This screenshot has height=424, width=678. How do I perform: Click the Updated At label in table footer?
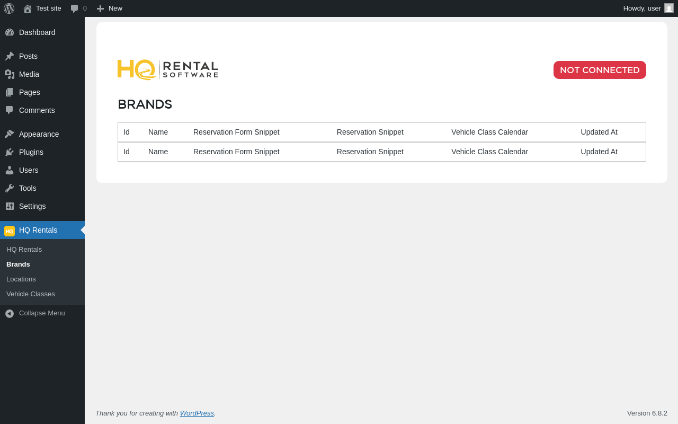click(x=599, y=152)
